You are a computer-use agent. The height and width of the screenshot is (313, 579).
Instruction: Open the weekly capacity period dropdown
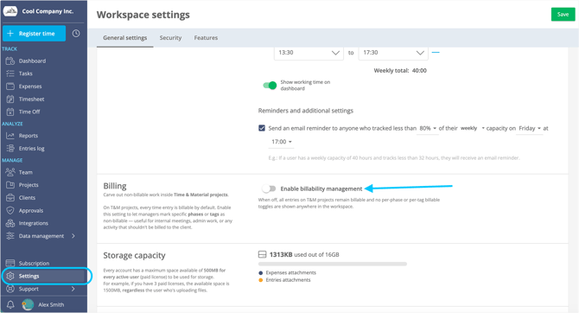pos(473,128)
